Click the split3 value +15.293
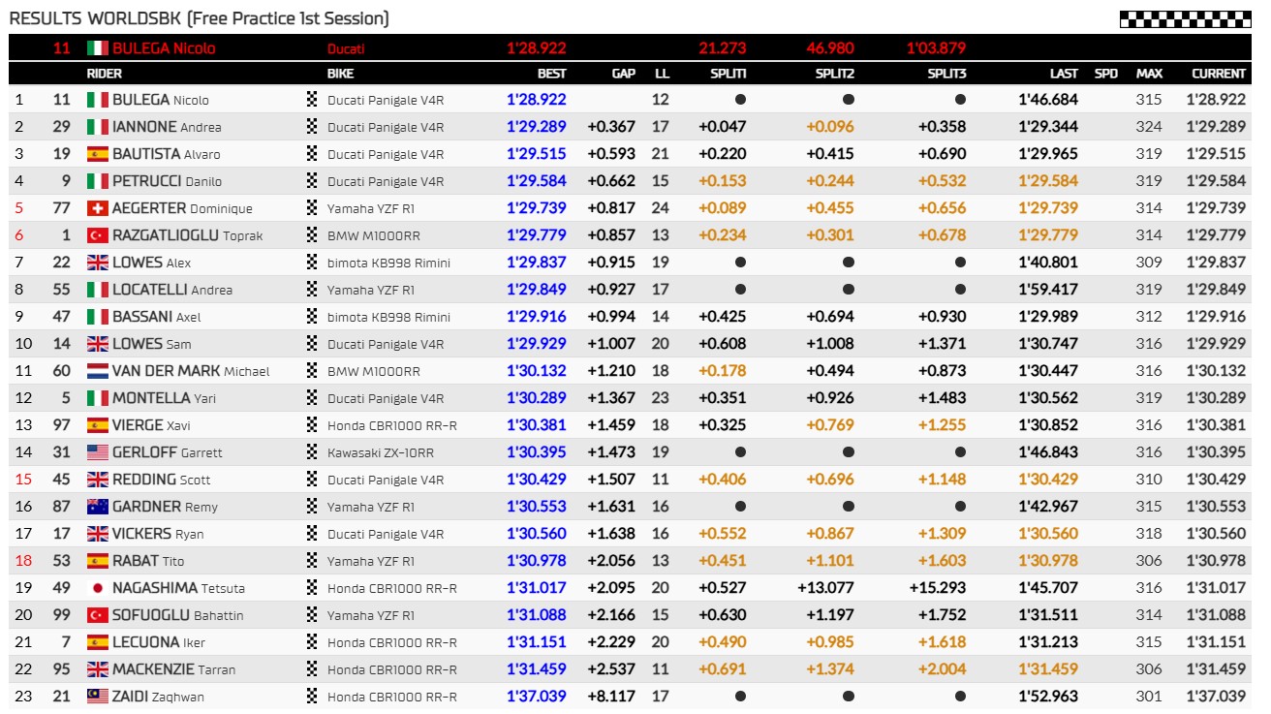Screen dimensions: 1271x714 click(x=938, y=588)
